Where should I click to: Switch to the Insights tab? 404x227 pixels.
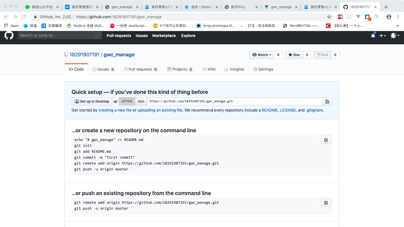[x=234, y=69]
